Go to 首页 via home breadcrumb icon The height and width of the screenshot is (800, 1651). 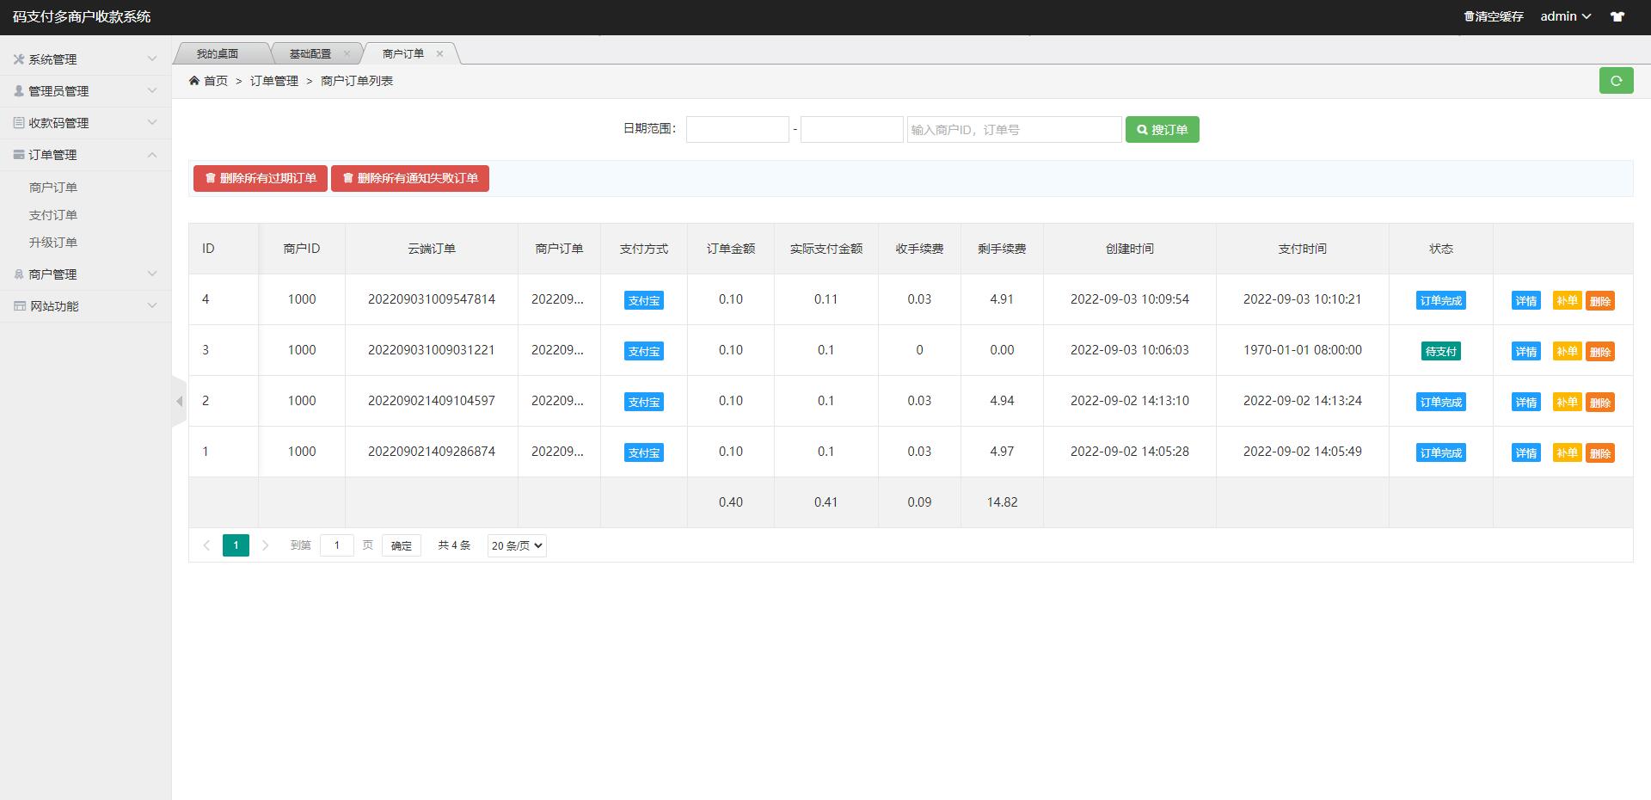point(194,81)
